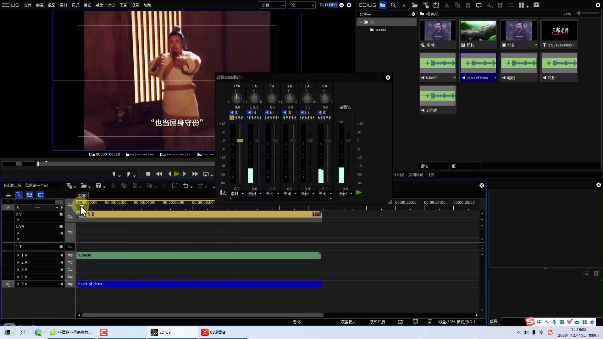Image resolution: width=603 pixels, height=339 pixels.
Task: Open the 全帧 dropdown in menu bar
Action: point(273,5)
